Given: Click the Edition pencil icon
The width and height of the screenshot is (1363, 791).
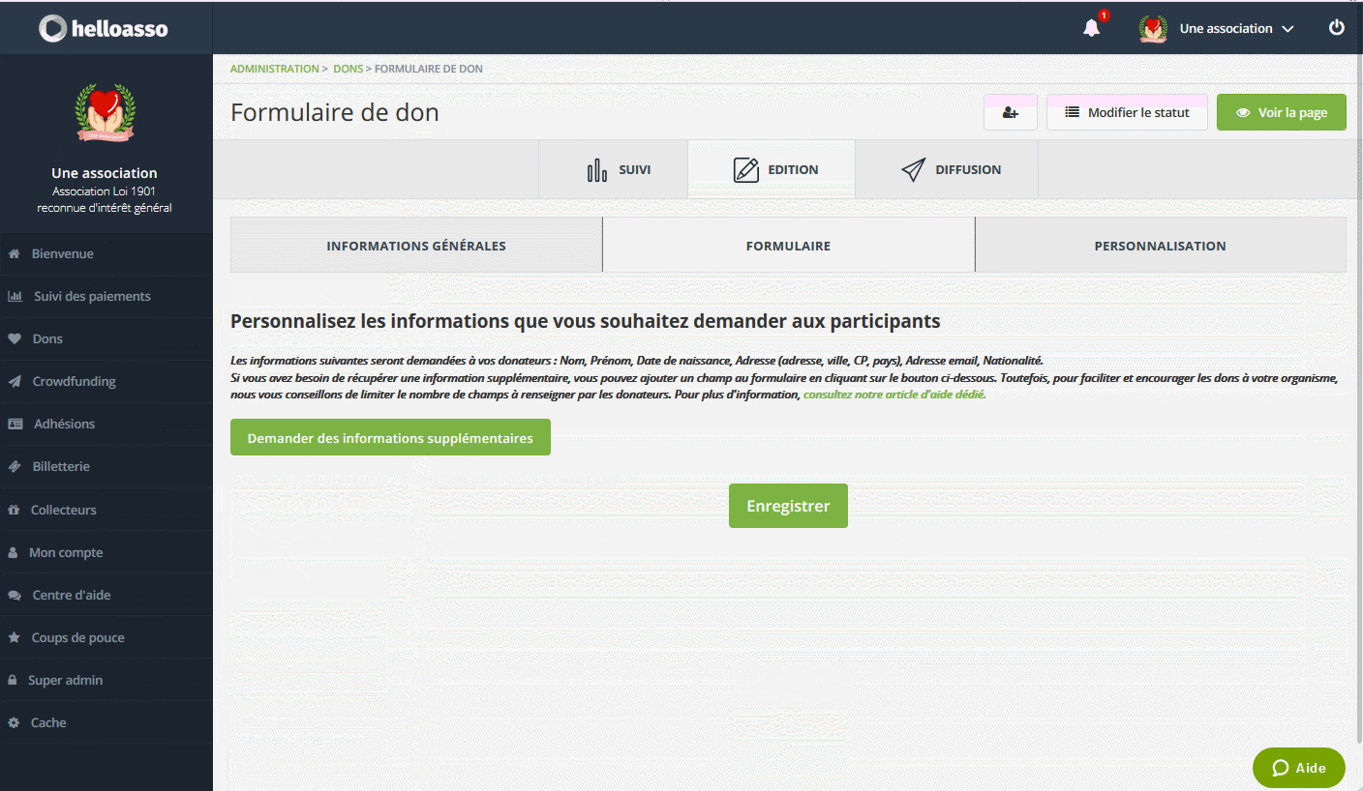Looking at the screenshot, I should pyautogui.click(x=745, y=170).
